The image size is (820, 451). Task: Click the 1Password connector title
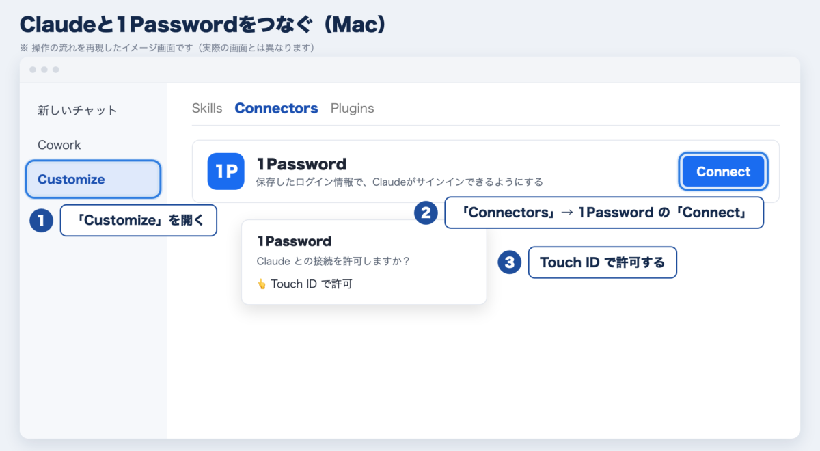(x=301, y=164)
